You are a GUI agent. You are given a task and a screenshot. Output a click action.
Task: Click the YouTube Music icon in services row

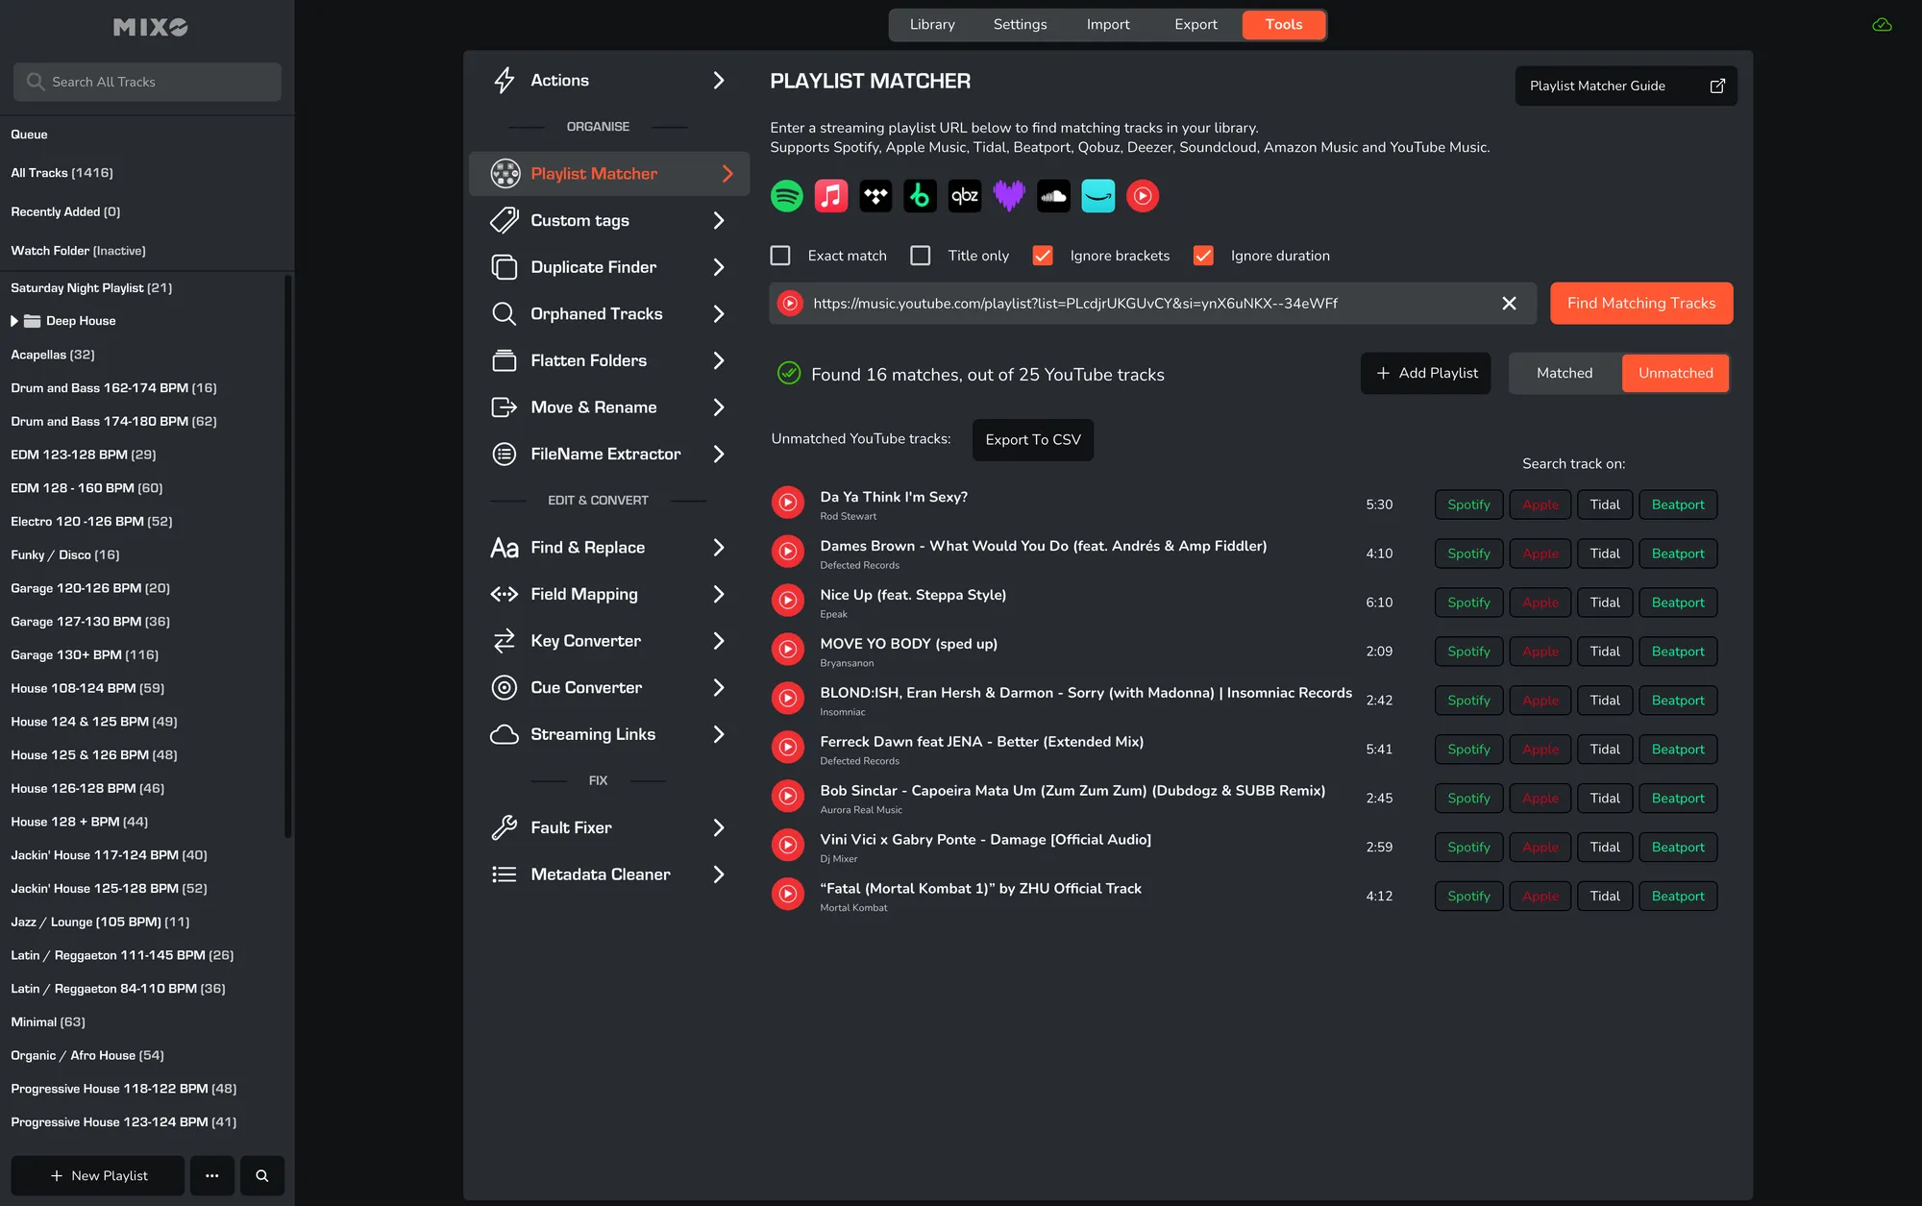pos(1143,196)
